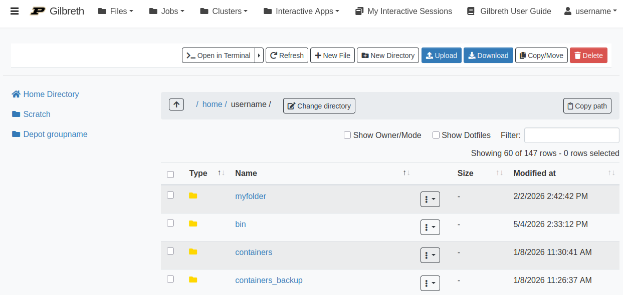Click the Refresh button
623x295 pixels.
coord(287,55)
